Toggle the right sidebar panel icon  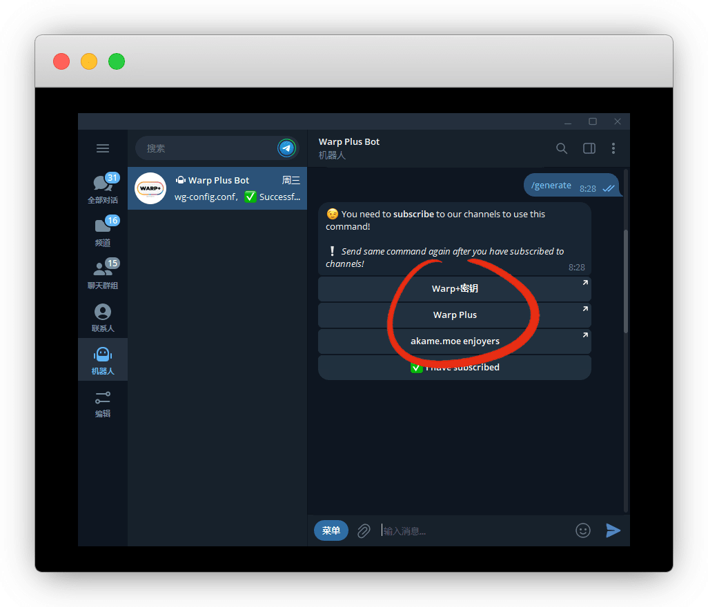click(x=589, y=148)
